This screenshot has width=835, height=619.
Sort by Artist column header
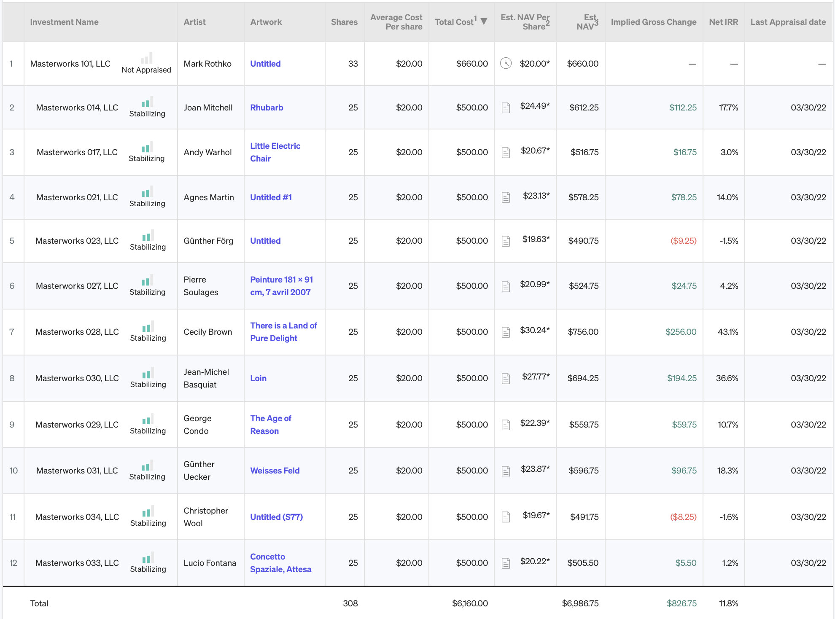coord(194,22)
